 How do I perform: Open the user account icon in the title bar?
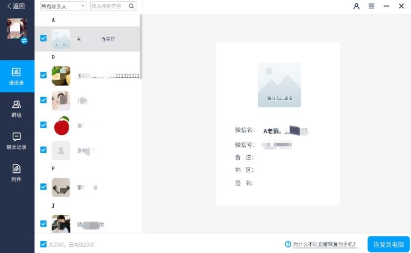[356, 6]
